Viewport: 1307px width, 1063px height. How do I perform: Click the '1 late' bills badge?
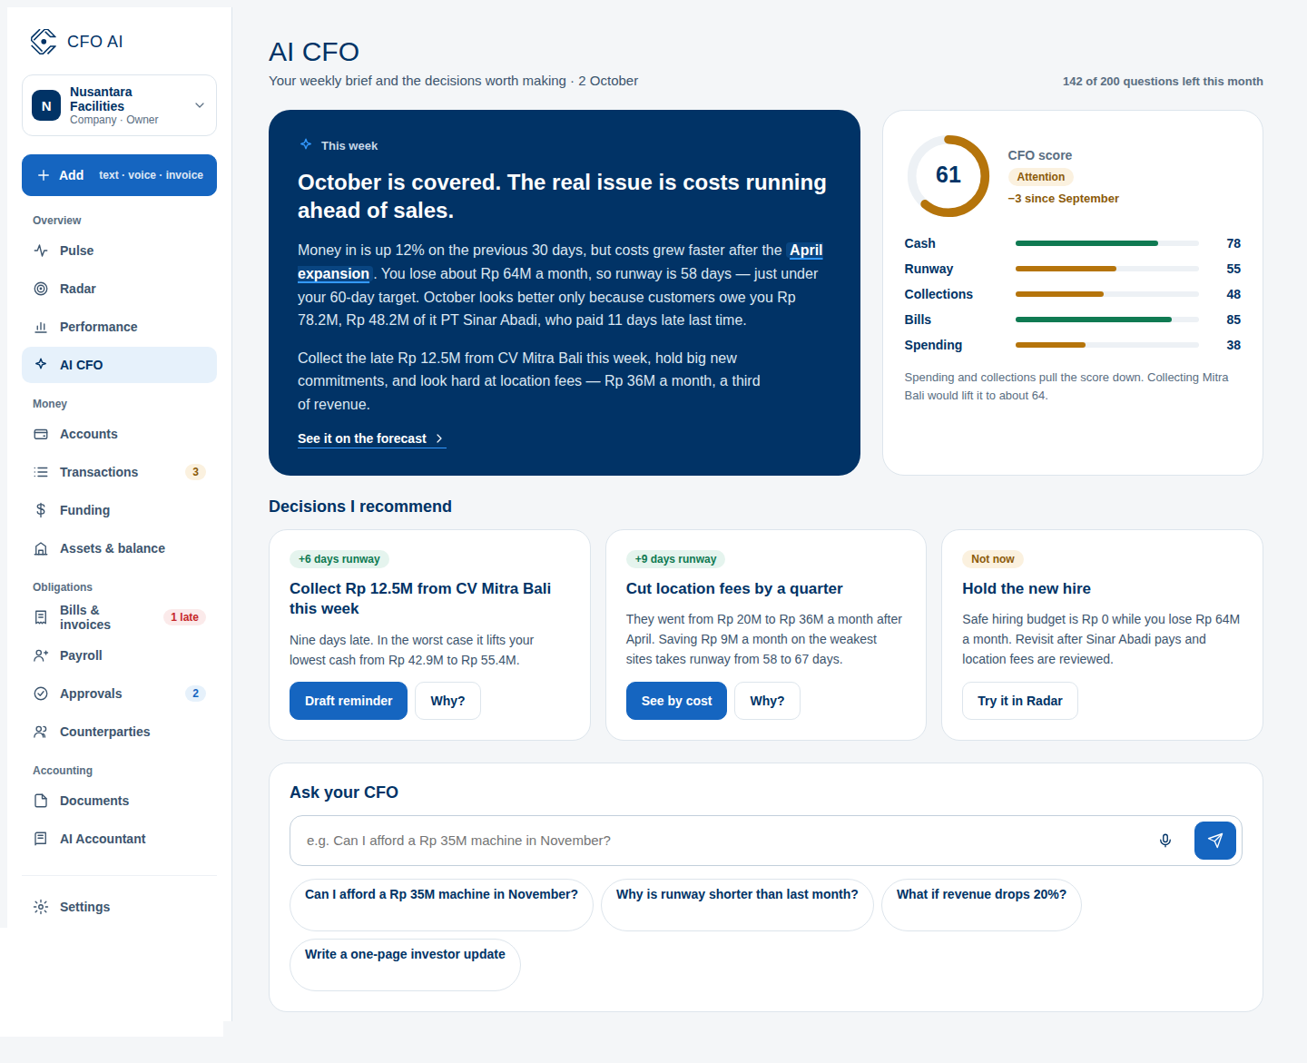(184, 617)
